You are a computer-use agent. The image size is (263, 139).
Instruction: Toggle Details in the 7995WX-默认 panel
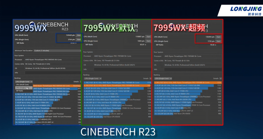pos(147,78)
